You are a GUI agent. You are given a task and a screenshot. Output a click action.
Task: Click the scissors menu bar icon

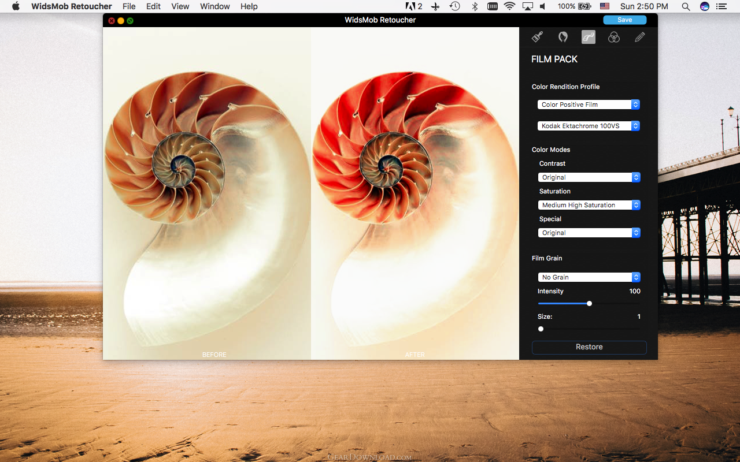(x=435, y=6)
